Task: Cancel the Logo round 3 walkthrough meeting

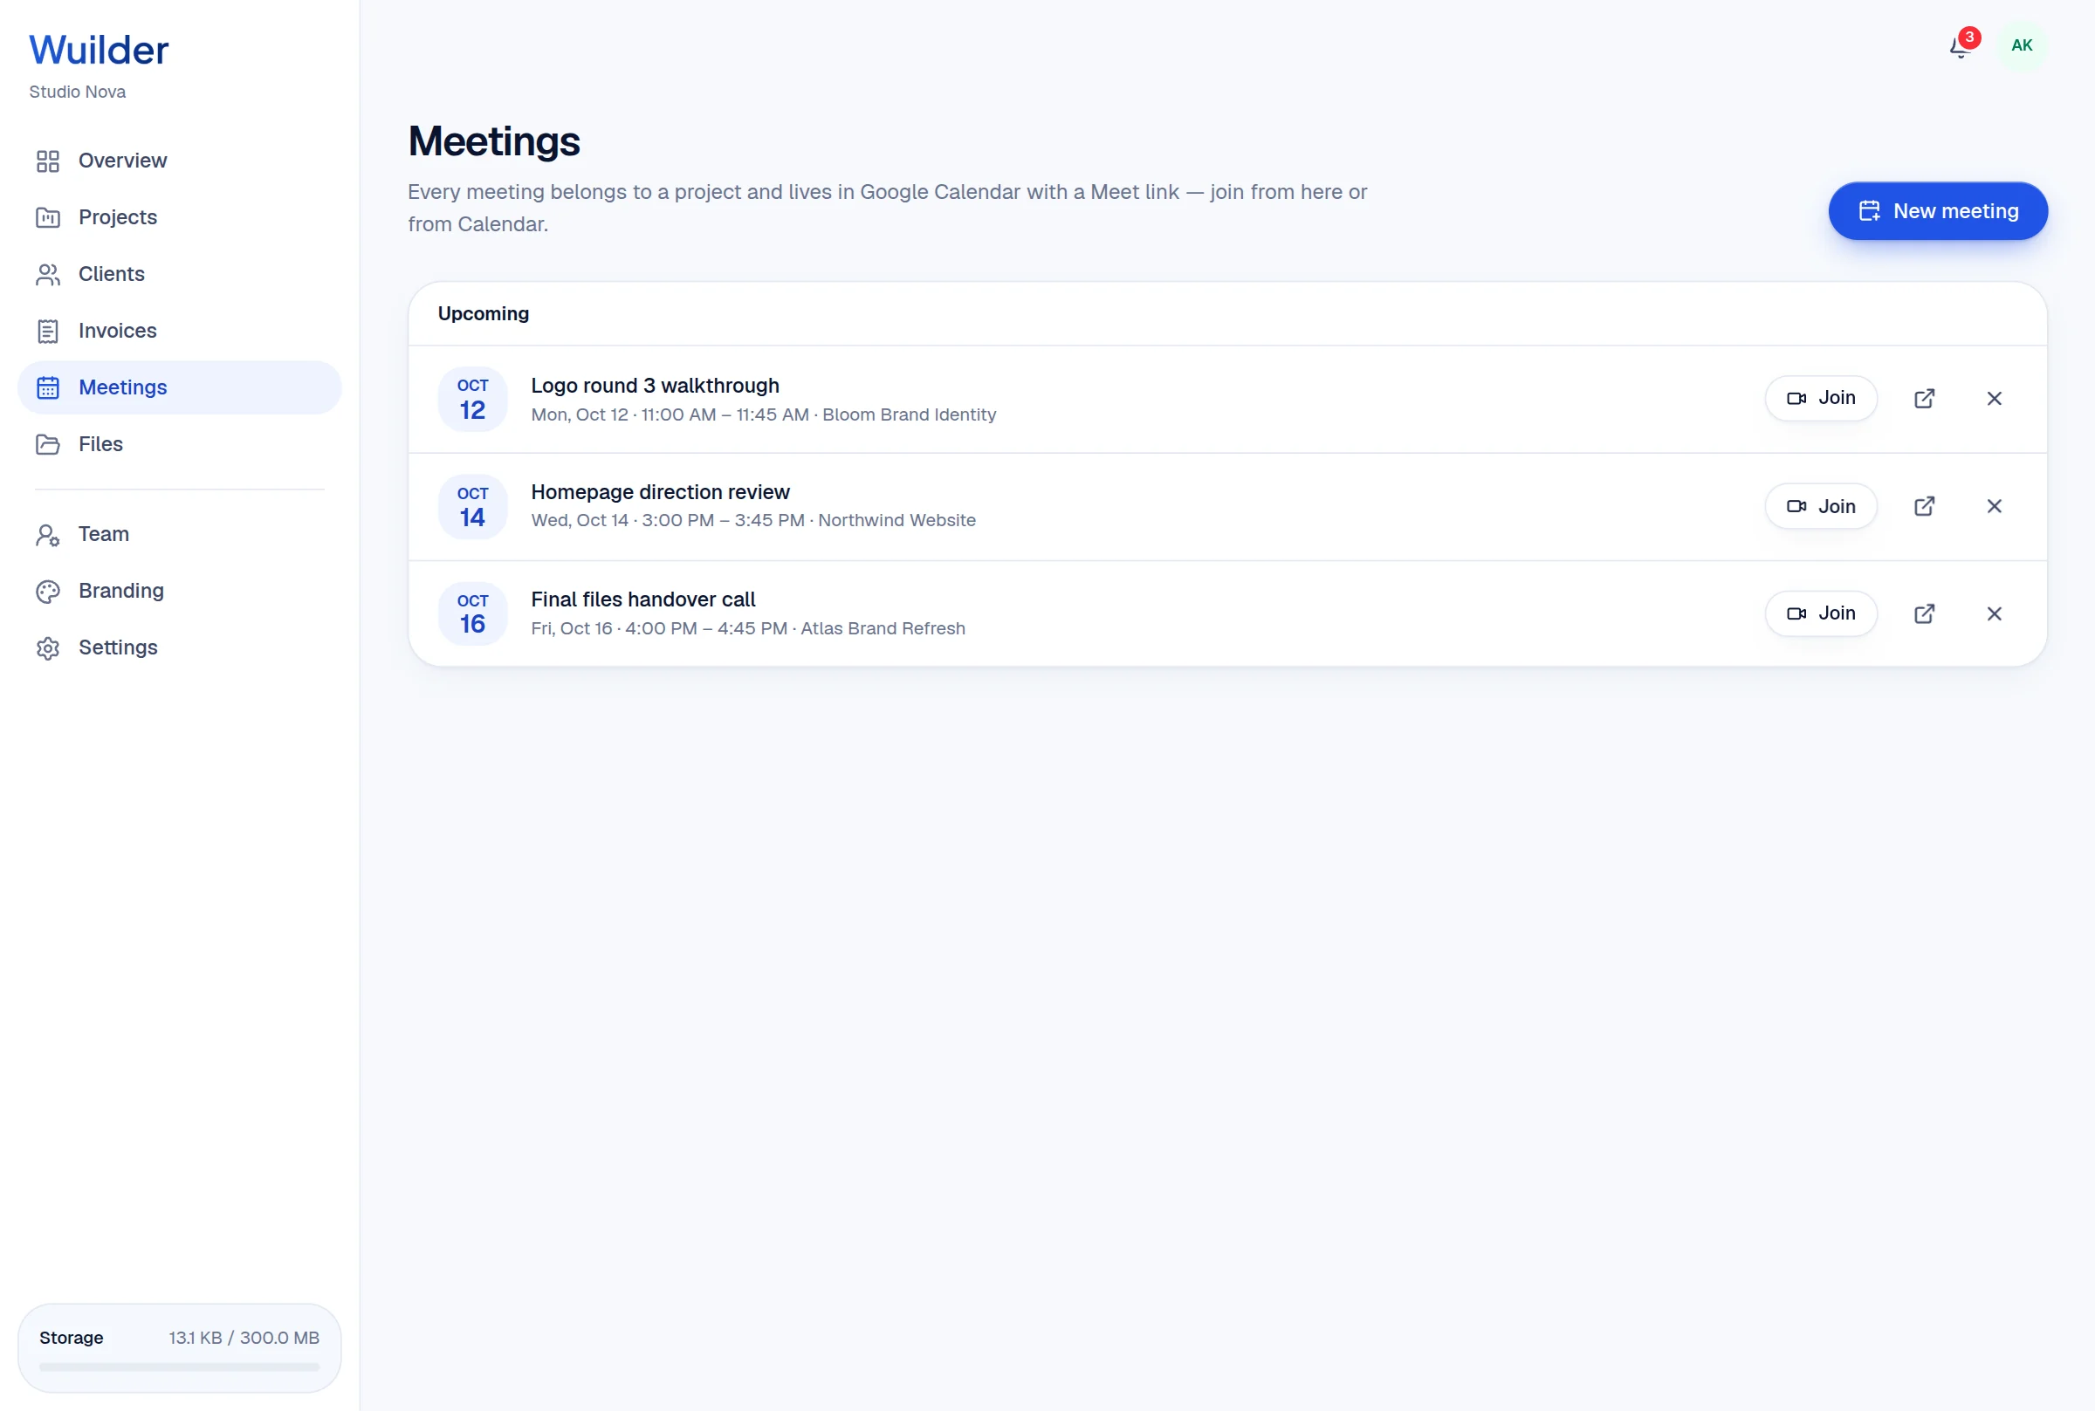Action: pyautogui.click(x=1995, y=399)
